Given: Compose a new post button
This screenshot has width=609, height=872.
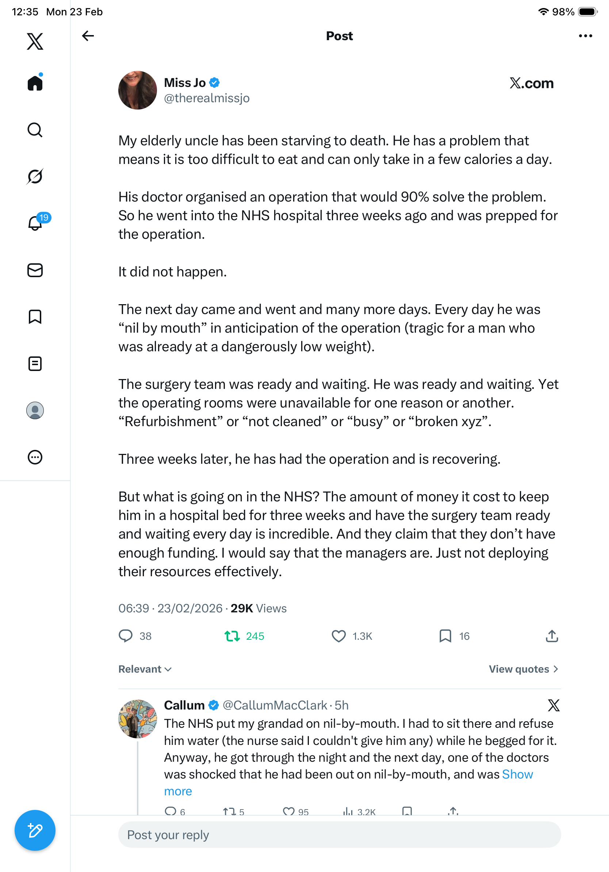Looking at the screenshot, I should click(x=35, y=830).
